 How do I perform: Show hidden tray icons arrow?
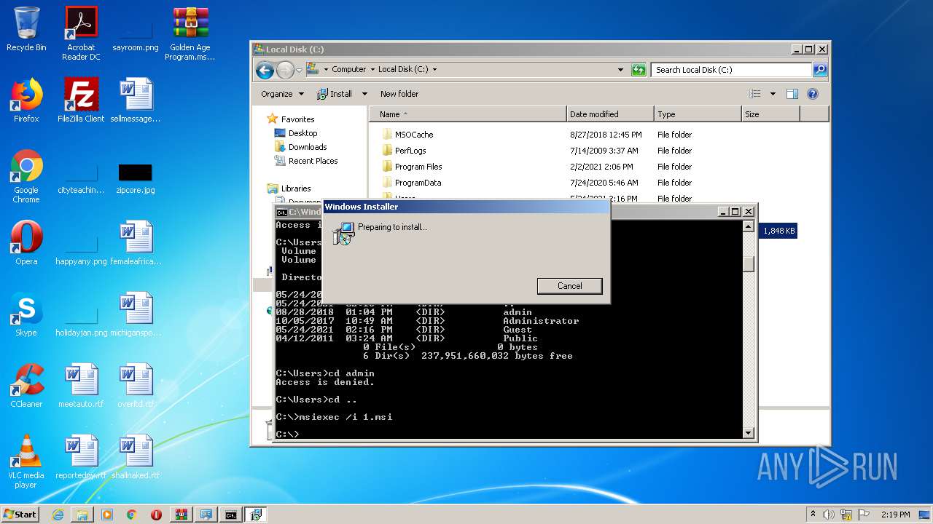pos(813,514)
